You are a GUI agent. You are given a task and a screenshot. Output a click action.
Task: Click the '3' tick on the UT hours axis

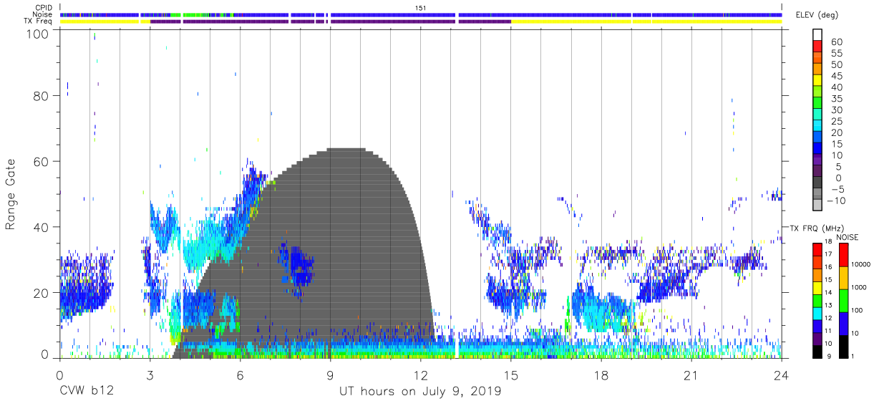150,374
